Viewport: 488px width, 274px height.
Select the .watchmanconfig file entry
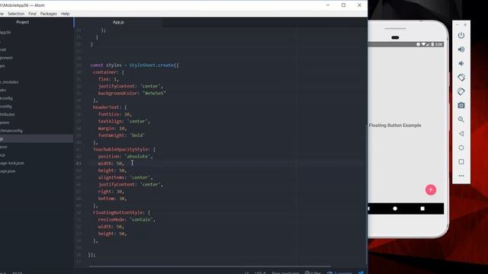click(x=11, y=130)
